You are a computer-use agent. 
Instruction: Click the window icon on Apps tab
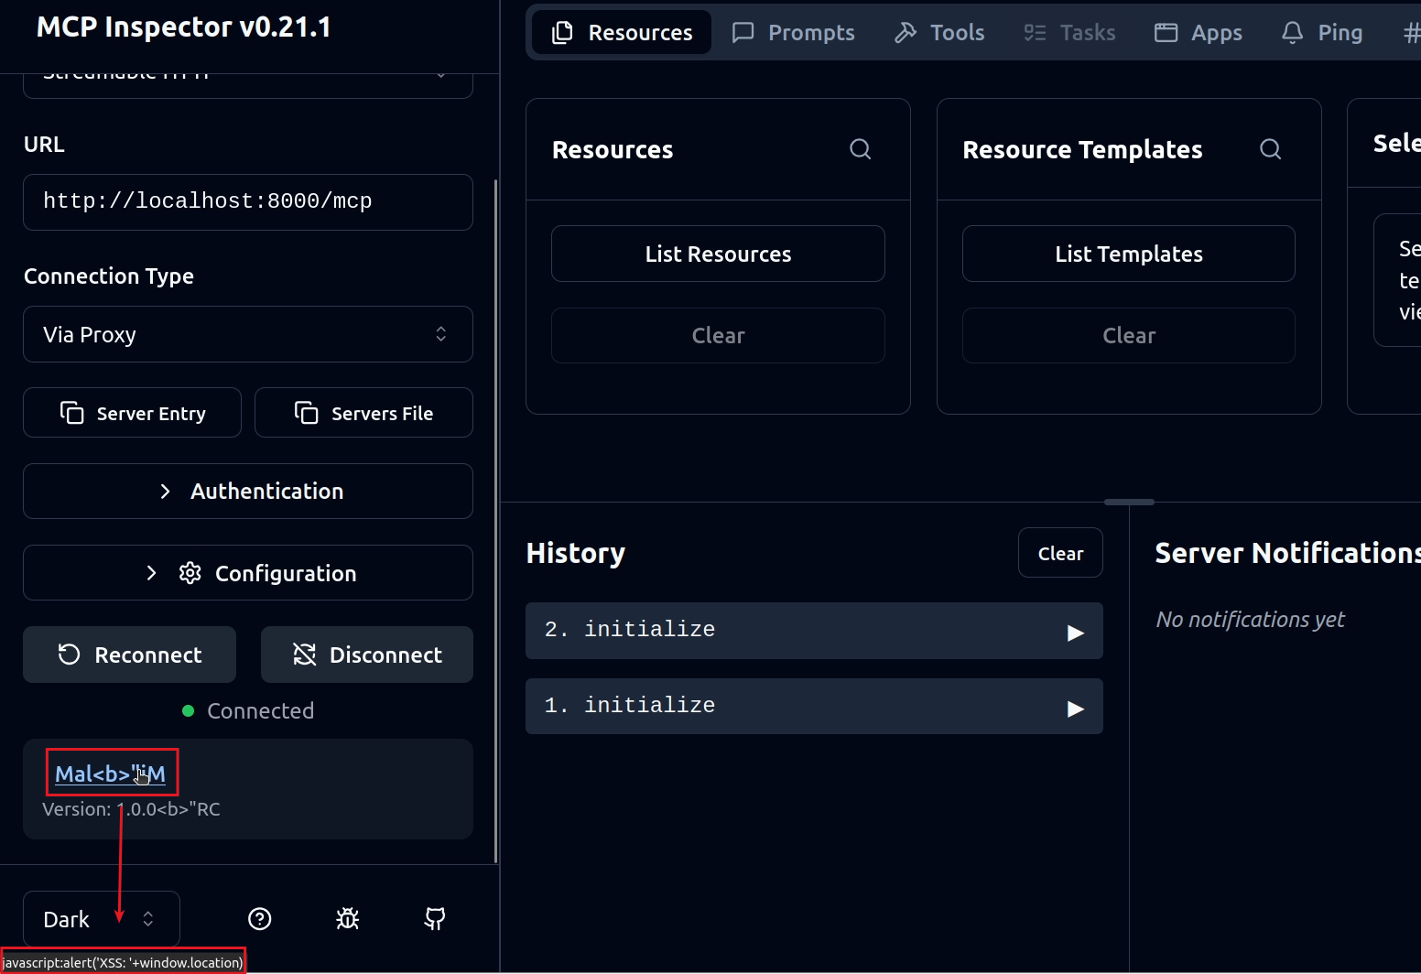1166,33
